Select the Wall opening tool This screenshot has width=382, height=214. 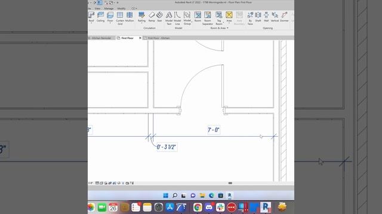tap(266, 17)
